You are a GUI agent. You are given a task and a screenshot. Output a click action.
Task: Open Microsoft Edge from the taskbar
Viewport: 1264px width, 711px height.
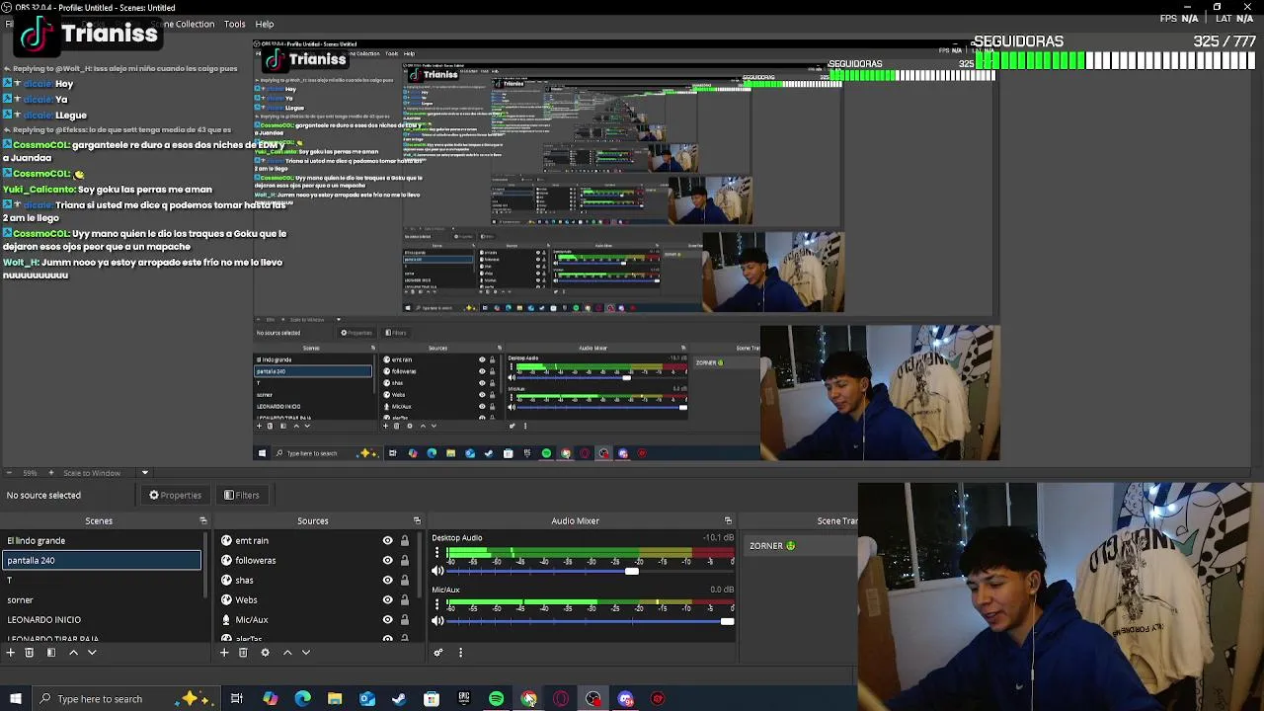(x=302, y=699)
